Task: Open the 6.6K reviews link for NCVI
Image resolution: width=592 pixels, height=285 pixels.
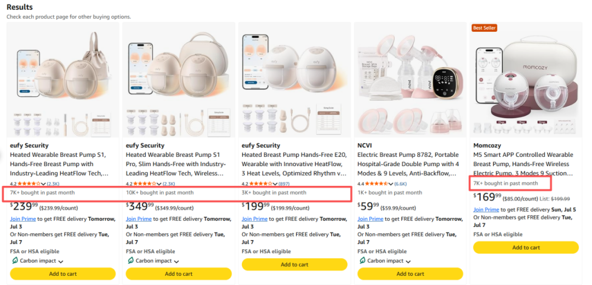Action: (x=400, y=184)
